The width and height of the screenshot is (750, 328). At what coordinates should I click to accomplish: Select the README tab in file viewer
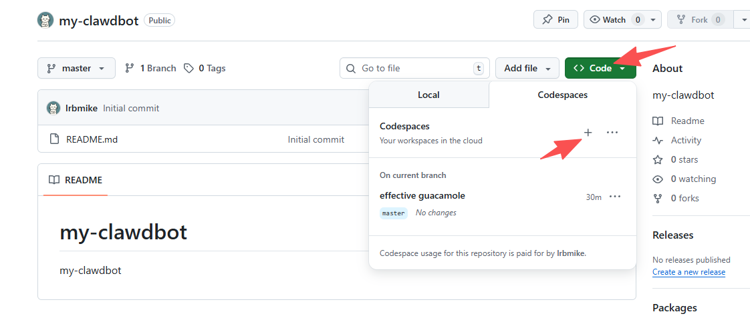pyautogui.click(x=76, y=180)
